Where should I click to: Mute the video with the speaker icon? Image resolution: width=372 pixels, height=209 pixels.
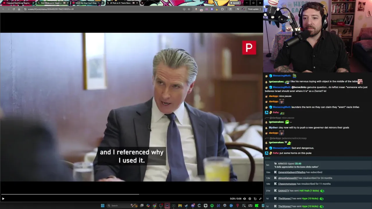pyautogui.click(x=244, y=199)
